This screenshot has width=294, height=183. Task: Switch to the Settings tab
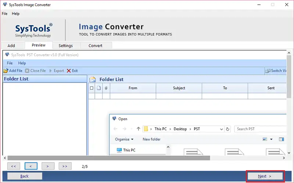point(66,45)
